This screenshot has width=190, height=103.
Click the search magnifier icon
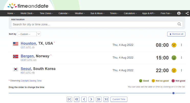[179, 24]
